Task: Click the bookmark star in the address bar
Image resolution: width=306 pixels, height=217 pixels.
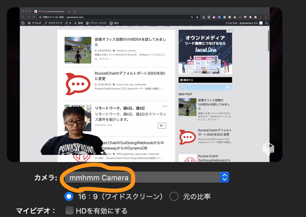Action: click(x=197, y=17)
